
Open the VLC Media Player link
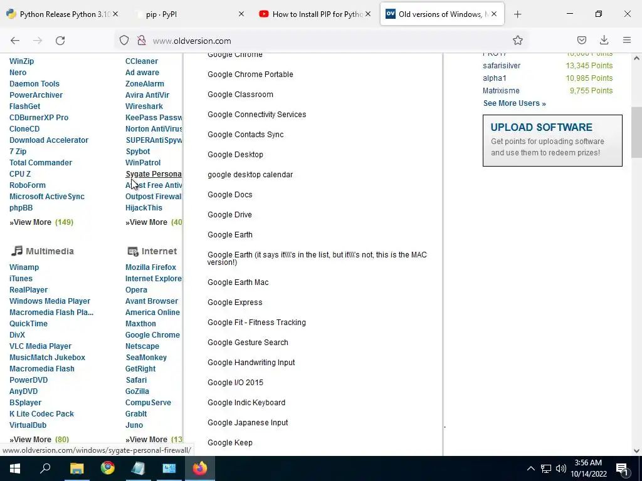click(41, 346)
